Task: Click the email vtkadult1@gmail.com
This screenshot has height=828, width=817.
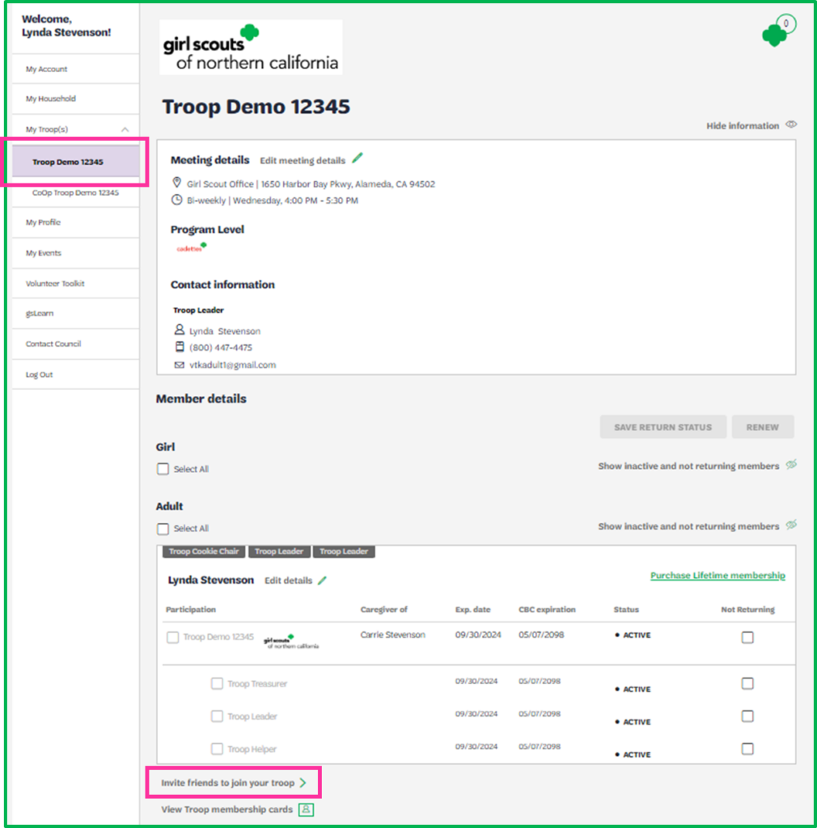Action: coord(232,365)
